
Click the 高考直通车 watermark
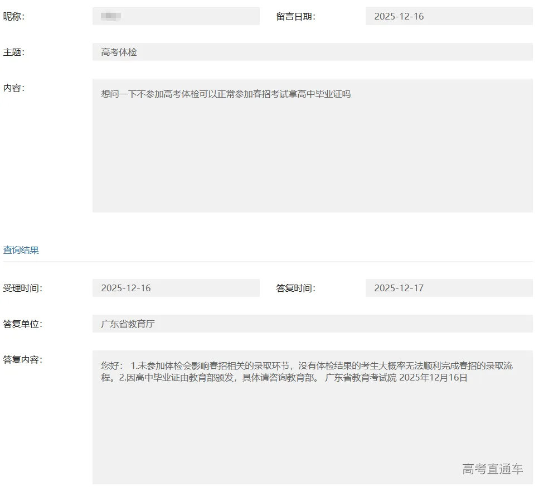[x=492, y=469]
